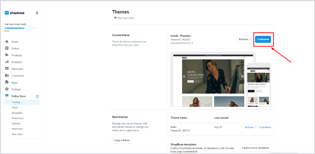Select the Preferences submenu item
The height and width of the screenshot is (154, 315).
click(x=18, y=118)
